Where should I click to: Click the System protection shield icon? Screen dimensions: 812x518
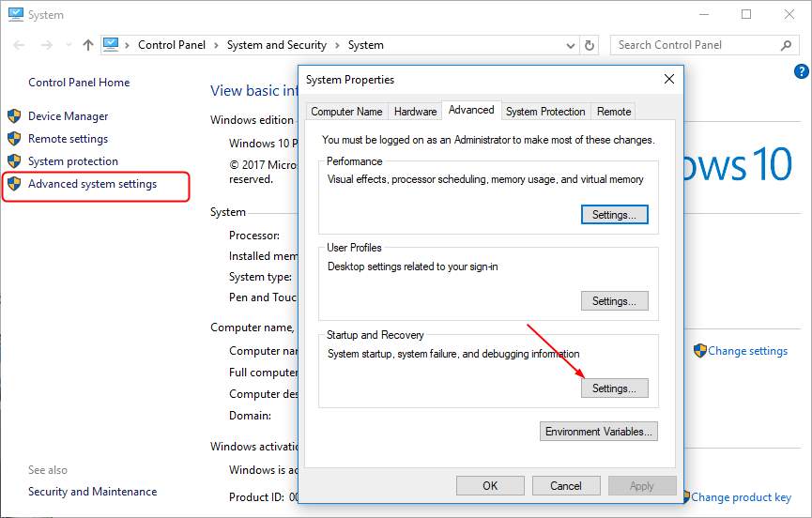click(14, 161)
